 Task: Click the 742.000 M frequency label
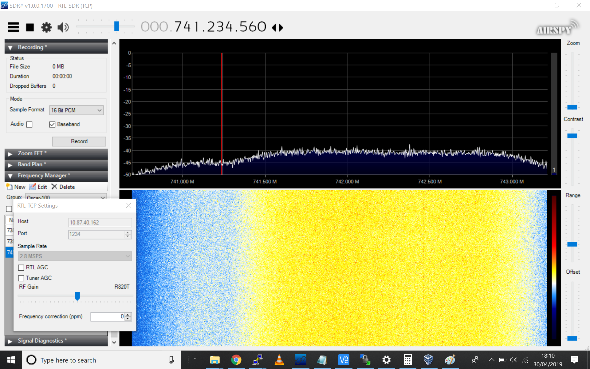pyautogui.click(x=347, y=181)
